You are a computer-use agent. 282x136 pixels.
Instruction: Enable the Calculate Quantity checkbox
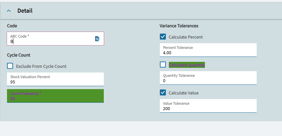(163, 65)
